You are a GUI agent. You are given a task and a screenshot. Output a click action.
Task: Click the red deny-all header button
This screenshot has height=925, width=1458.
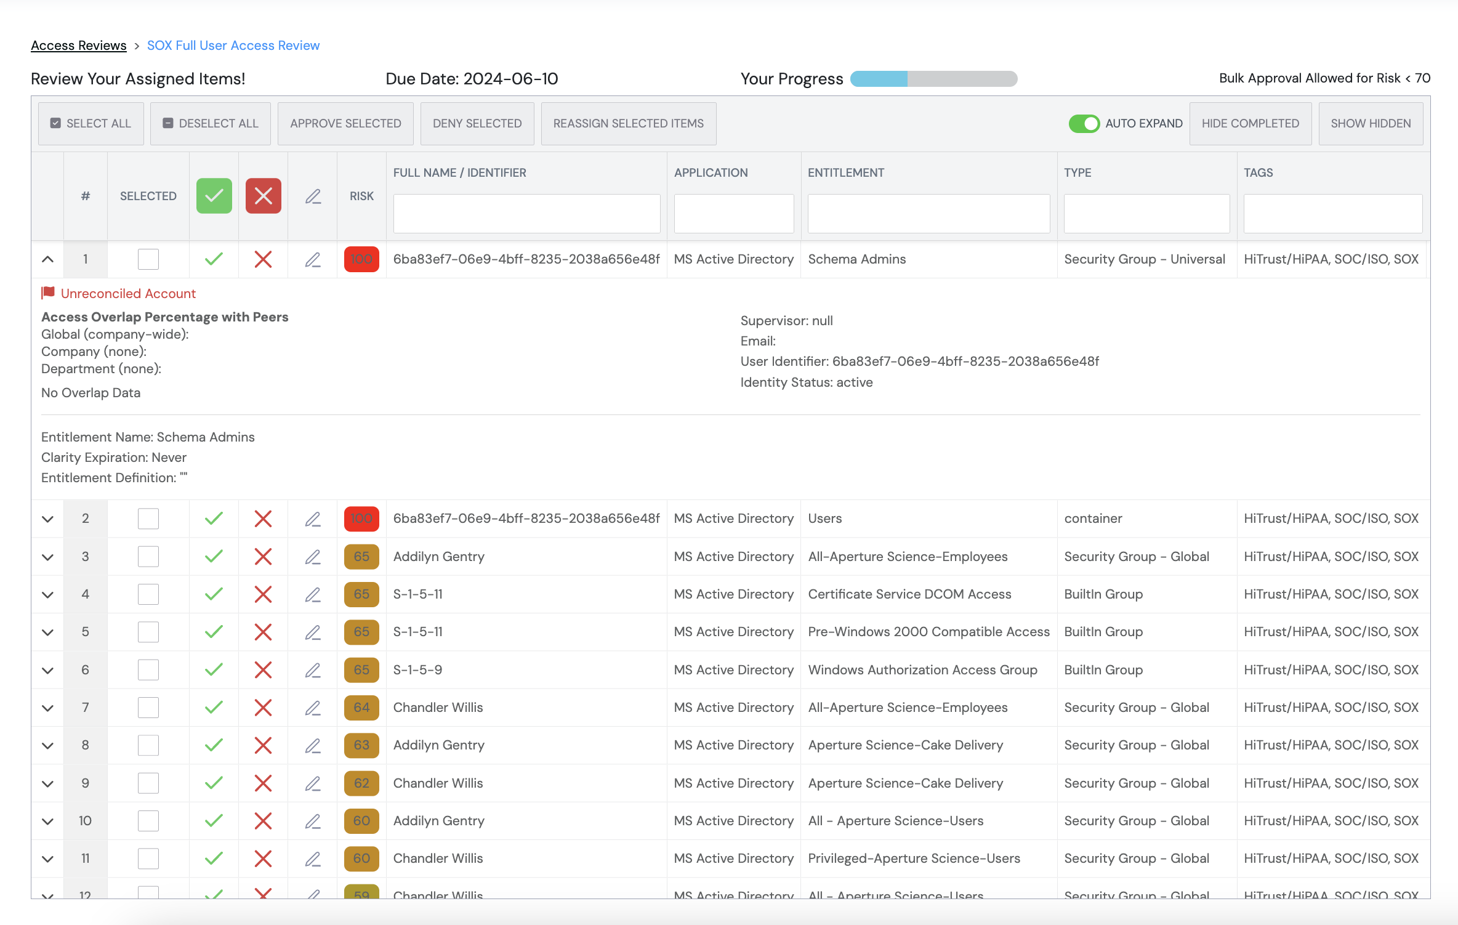pos(263,196)
